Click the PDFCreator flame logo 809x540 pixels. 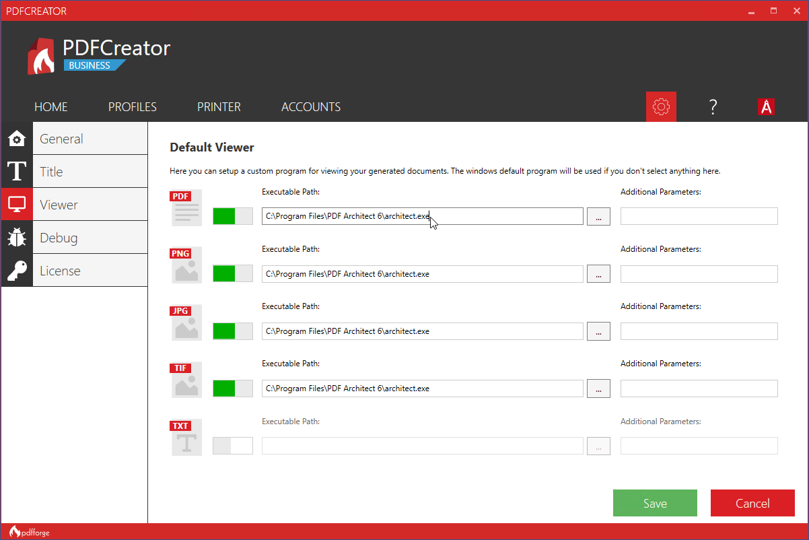click(41, 56)
